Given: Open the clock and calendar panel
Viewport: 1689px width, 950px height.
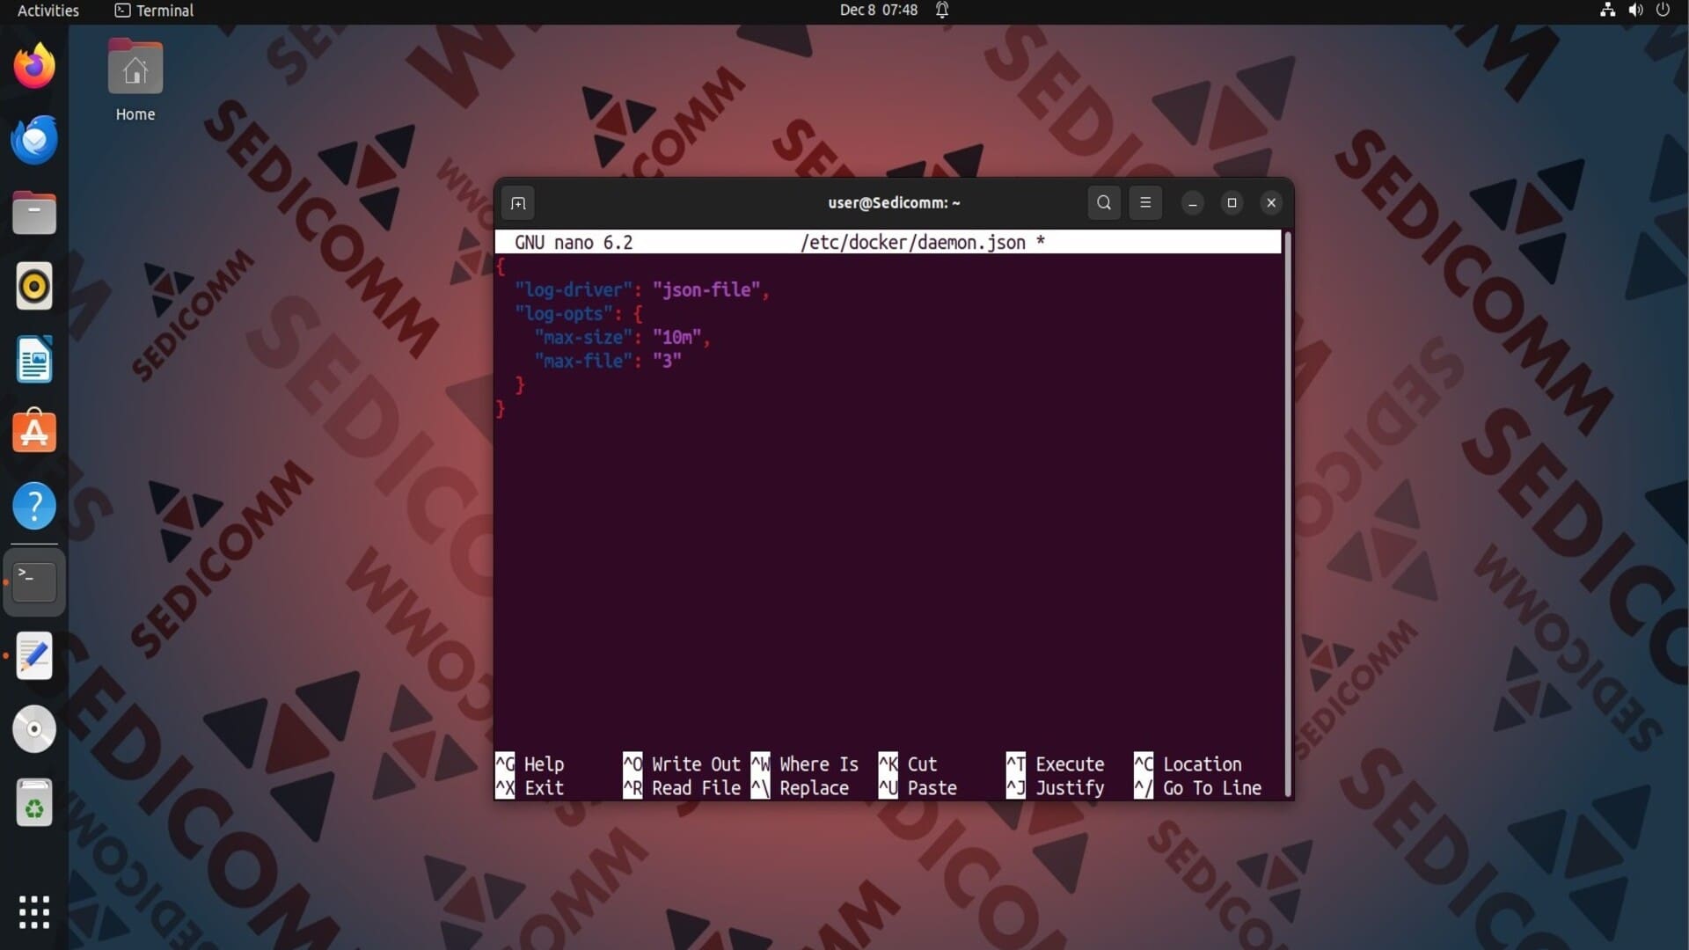Looking at the screenshot, I should [878, 11].
